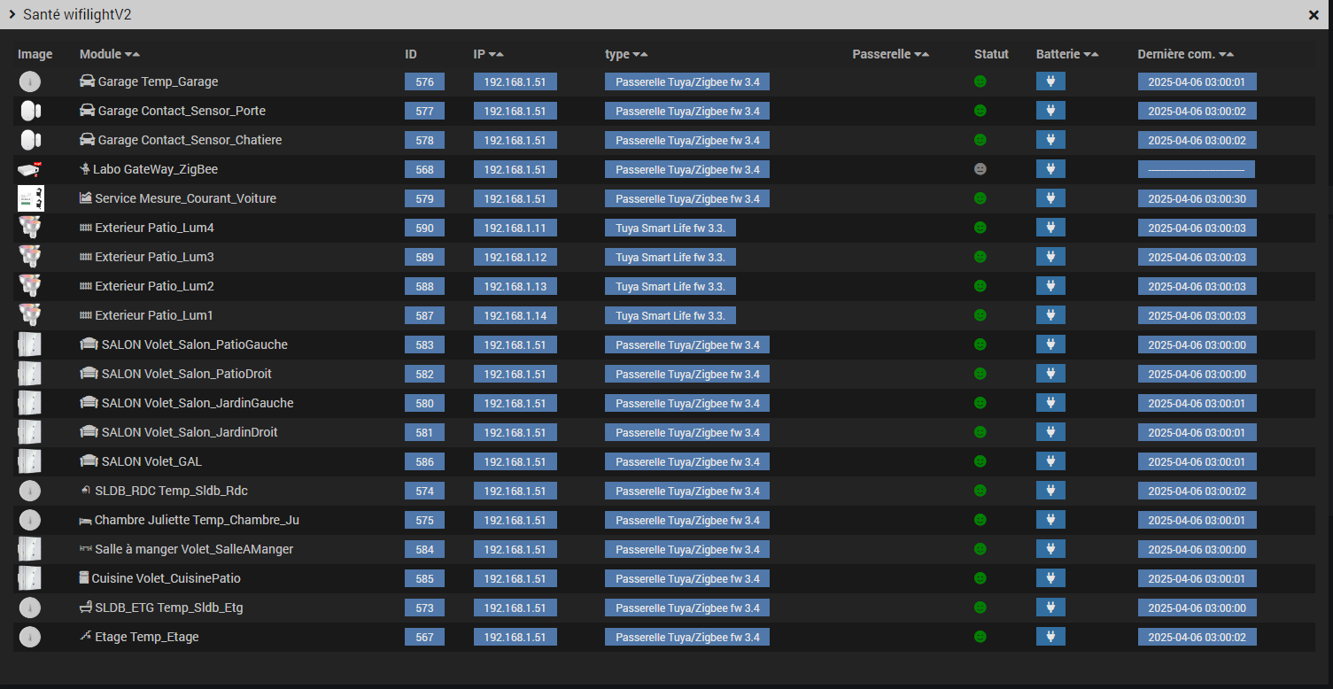Click the car icon beside Garage Contact_Sensor_Chatiere
This screenshot has height=689, width=1333.
pyautogui.click(x=87, y=140)
